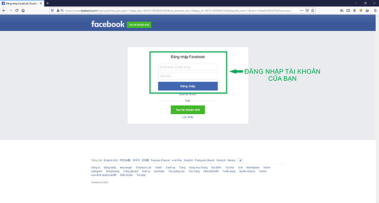This screenshot has height=203, width=379.
Task: Open the Firefox account icon
Action: coord(354,10)
